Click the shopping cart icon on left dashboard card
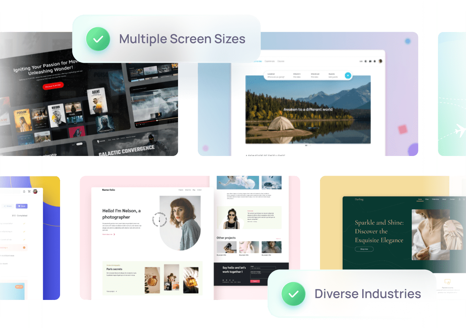Viewport: 466px width, 328px height. tap(29, 191)
